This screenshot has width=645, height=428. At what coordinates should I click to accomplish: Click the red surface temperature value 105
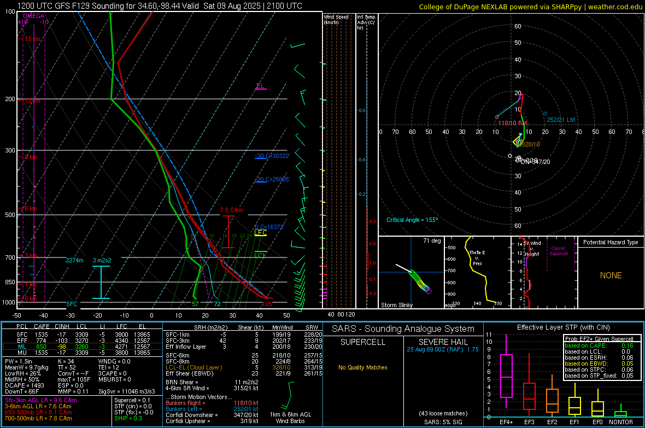(x=267, y=304)
